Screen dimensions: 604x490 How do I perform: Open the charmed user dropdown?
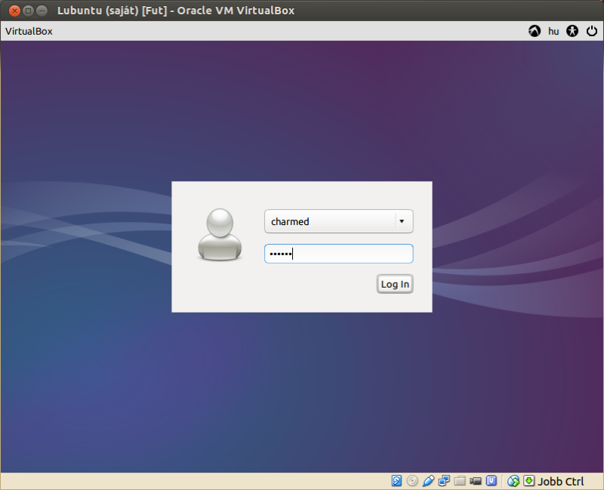[x=338, y=221]
